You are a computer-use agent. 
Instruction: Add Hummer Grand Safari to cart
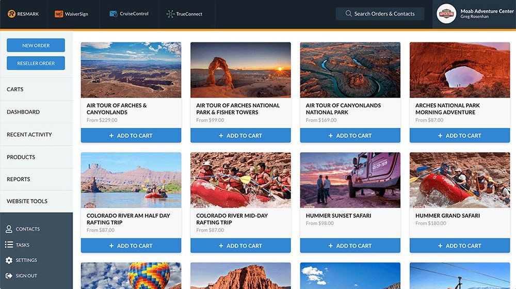coord(460,246)
